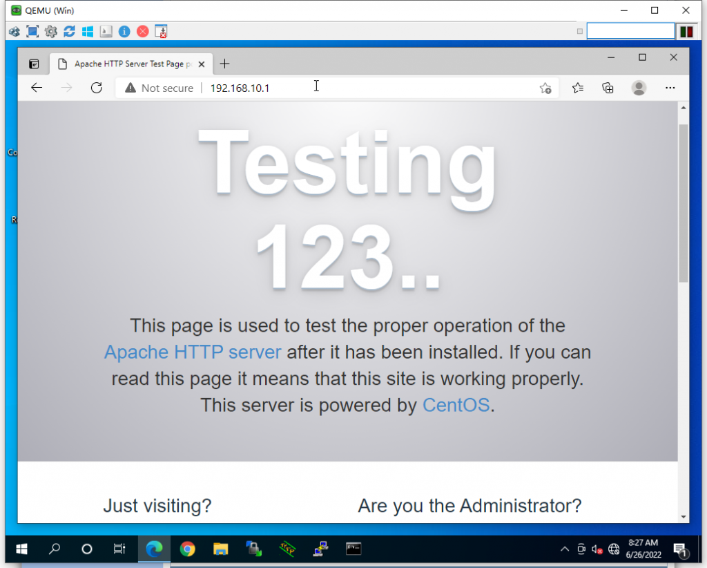The width and height of the screenshot is (707, 568).
Task: Open the tab actions menu in Edge
Action: [34, 64]
